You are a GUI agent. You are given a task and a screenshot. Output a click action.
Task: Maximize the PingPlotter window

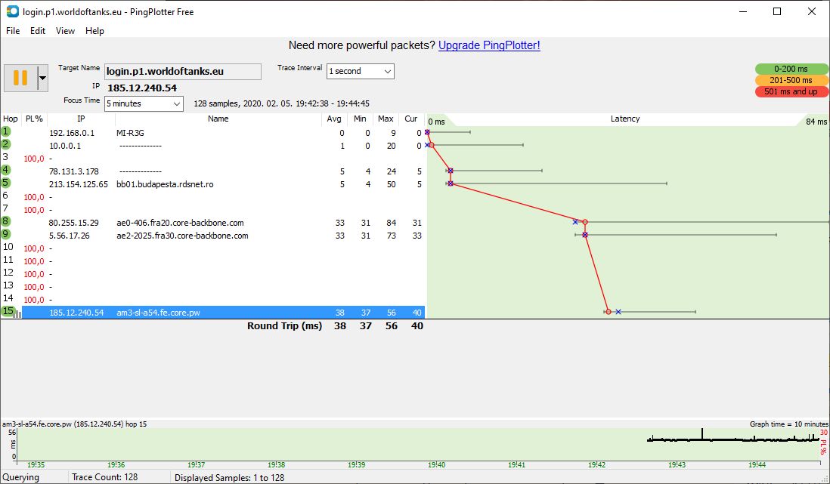point(777,11)
